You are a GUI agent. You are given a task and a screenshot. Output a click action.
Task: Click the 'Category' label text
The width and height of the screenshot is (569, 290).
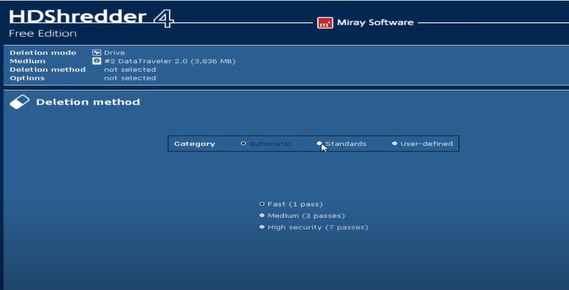tap(195, 144)
